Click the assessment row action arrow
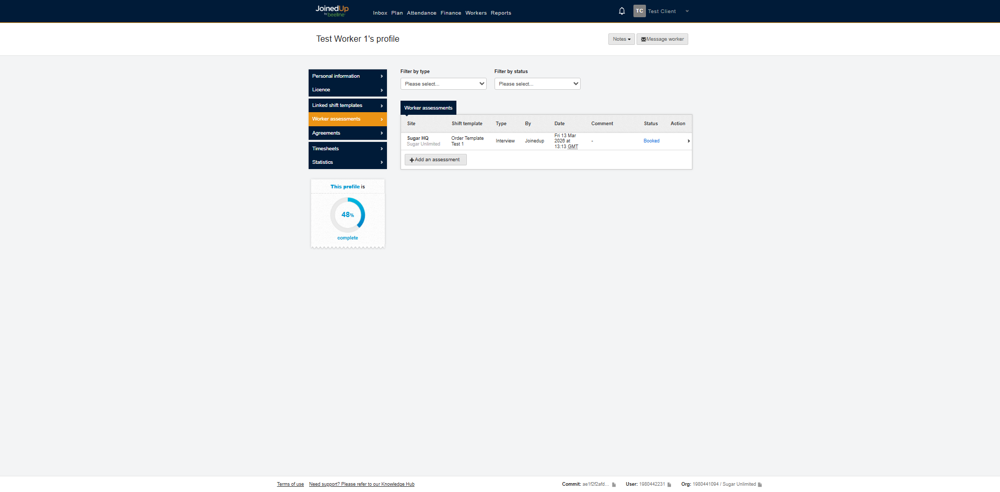Viewport: 1000px width, 492px height. [x=688, y=141]
